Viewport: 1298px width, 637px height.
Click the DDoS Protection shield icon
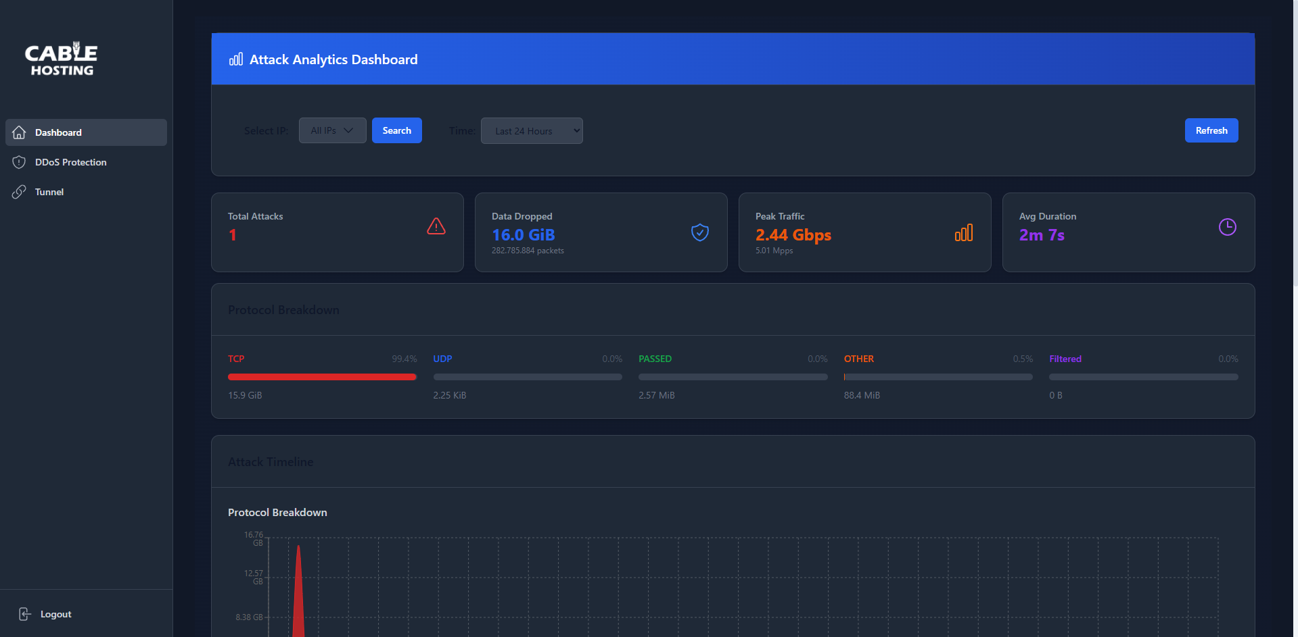pos(19,162)
